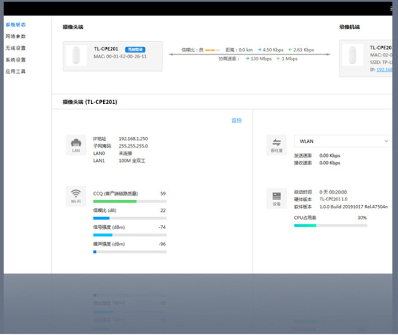Click the throughput arrows icon
Viewport: 398px width, 335px height.
coord(277,145)
